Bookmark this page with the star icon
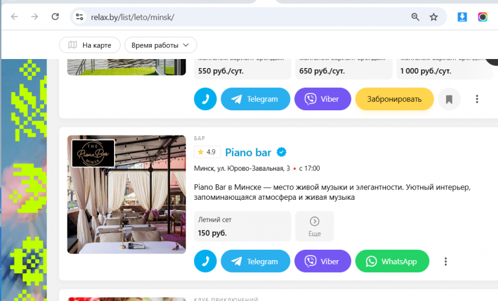The height and width of the screenshot is (301, 498). click(434, 17)
